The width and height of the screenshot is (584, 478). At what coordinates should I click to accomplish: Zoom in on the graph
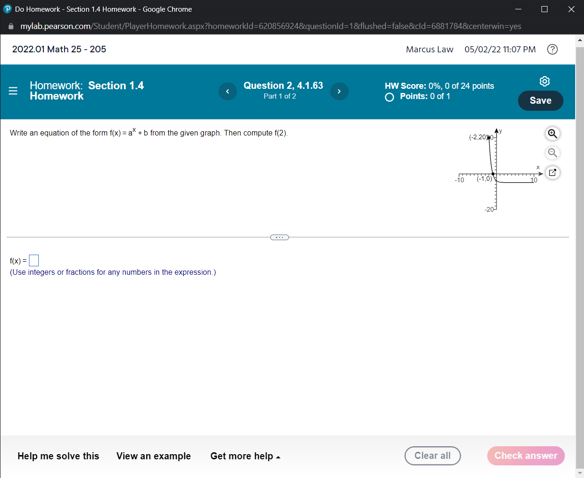click(552, 133)
